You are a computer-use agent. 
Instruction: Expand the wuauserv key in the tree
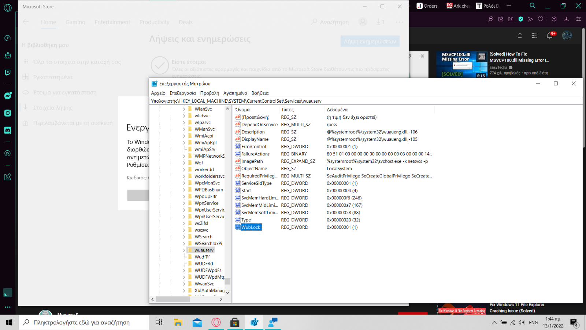coord(184,250)
